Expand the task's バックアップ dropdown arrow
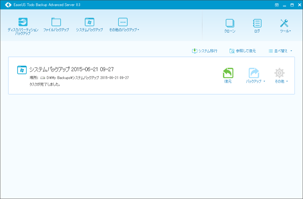The image size is (303, 199). 264,81
